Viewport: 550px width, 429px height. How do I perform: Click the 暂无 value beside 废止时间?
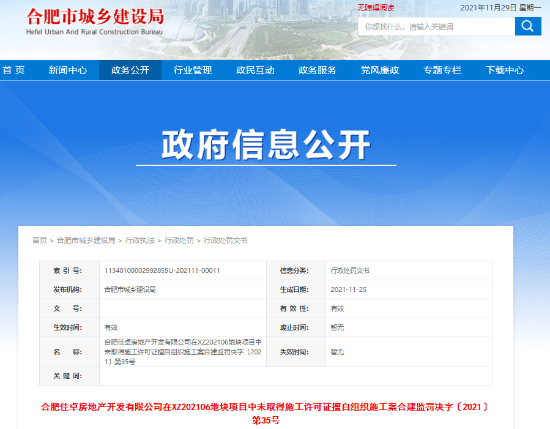point(337,327)
